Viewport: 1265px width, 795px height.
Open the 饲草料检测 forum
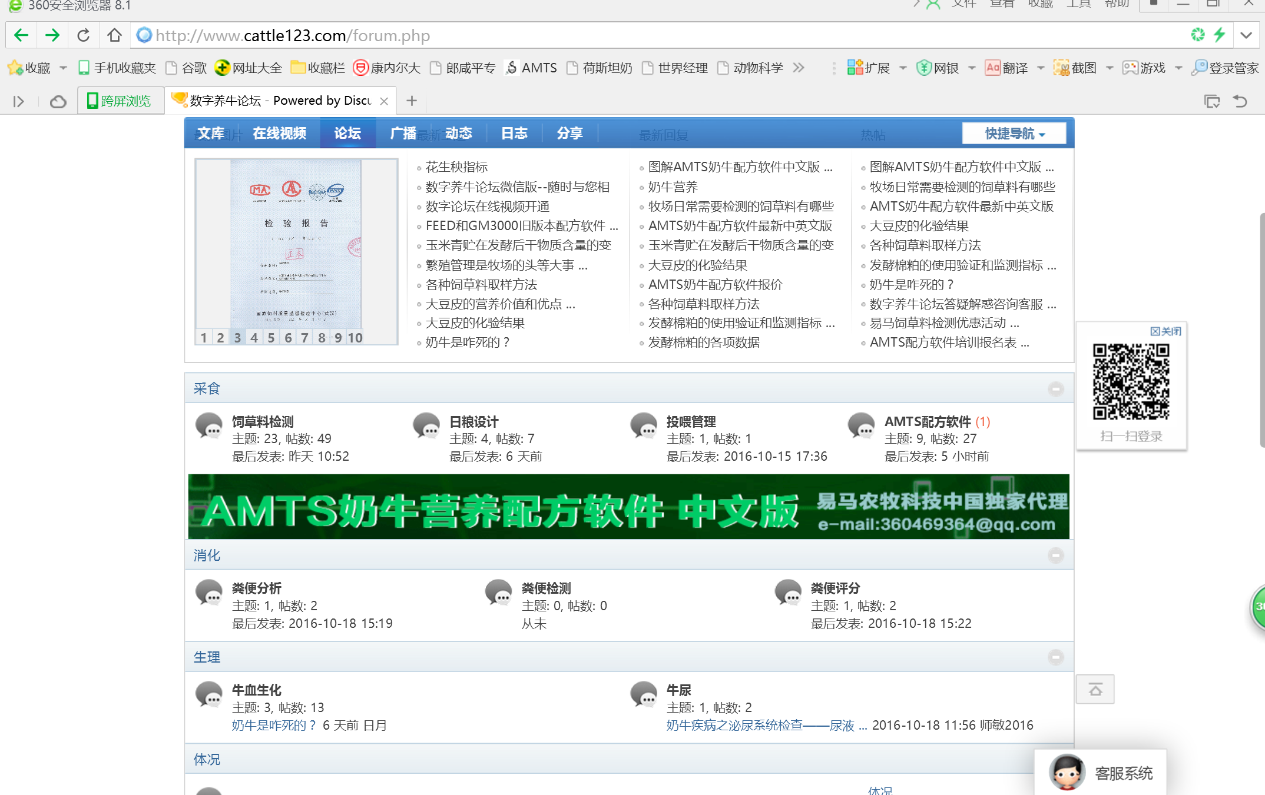(x=263, y=422)
